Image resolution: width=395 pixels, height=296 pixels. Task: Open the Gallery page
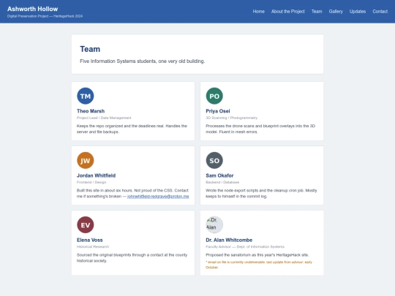pos(336,11)
